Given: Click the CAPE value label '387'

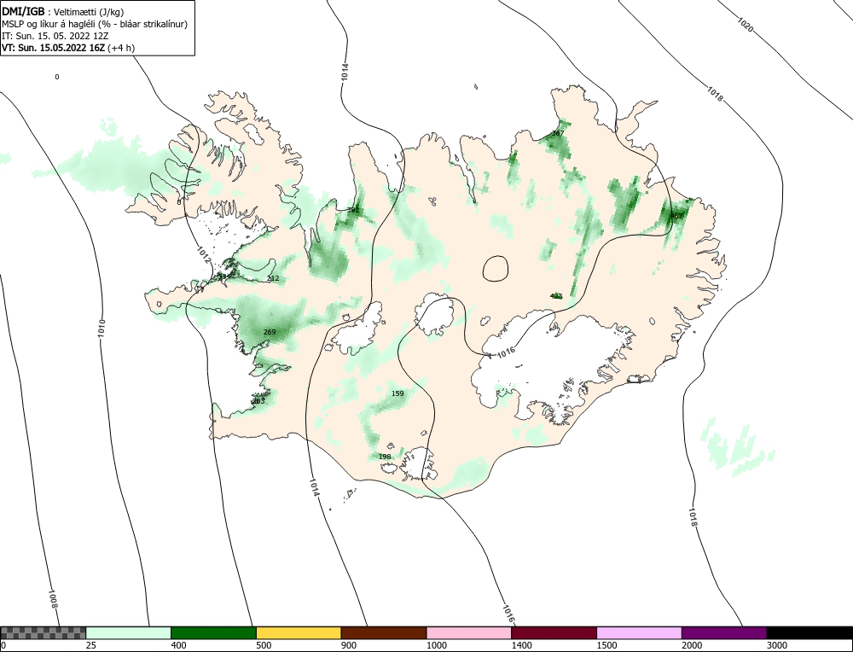Looking at the screenshot, I should click(558, 133).
